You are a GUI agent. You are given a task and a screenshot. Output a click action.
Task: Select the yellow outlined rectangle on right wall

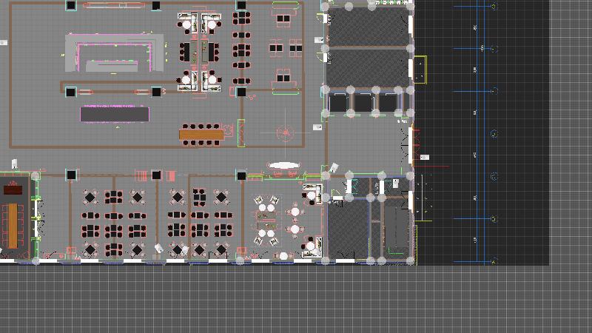pos(420,69)
